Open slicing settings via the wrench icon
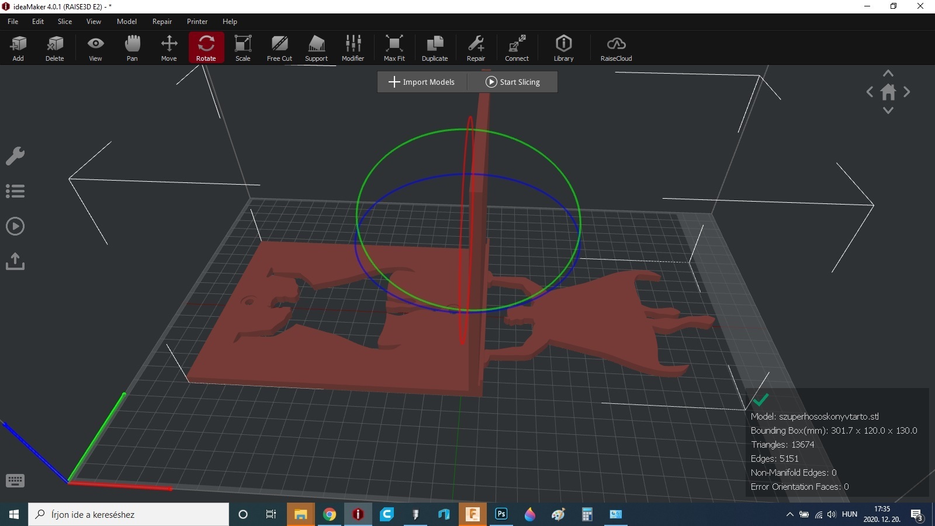 (x=15, y=155)
